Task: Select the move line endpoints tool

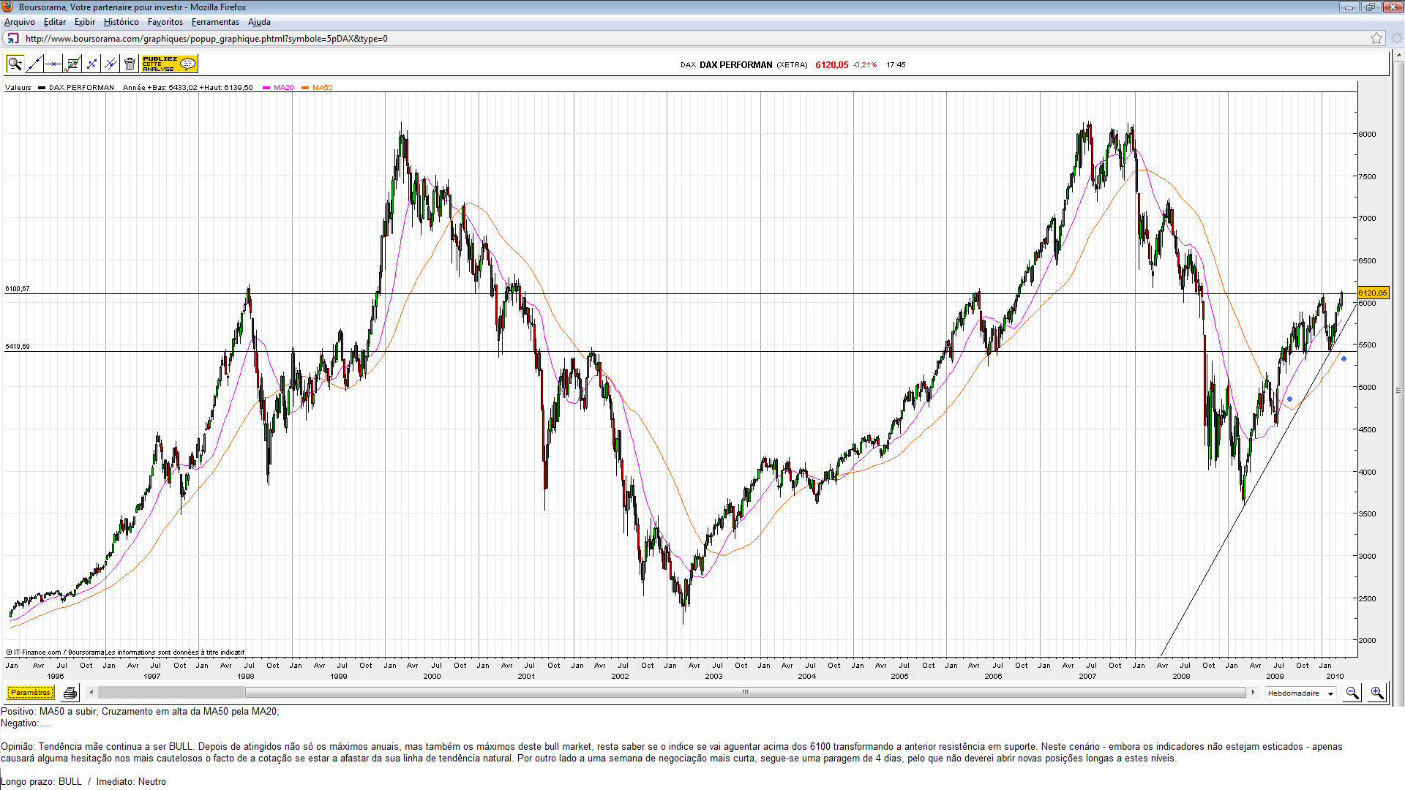Action: point(91,64)
